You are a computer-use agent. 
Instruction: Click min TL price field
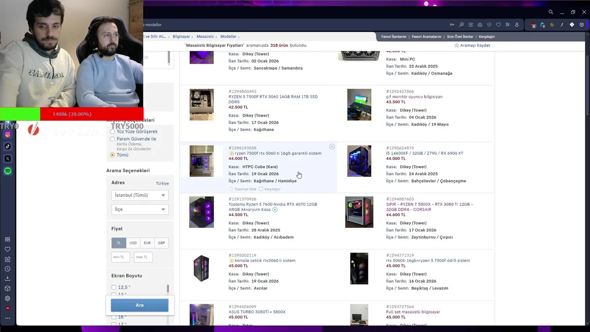pyautogui.click(x=121, y=257)
